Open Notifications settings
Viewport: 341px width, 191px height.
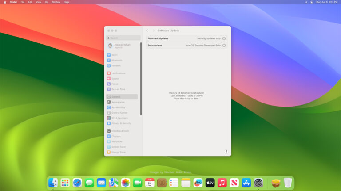[x=116, y=73]
